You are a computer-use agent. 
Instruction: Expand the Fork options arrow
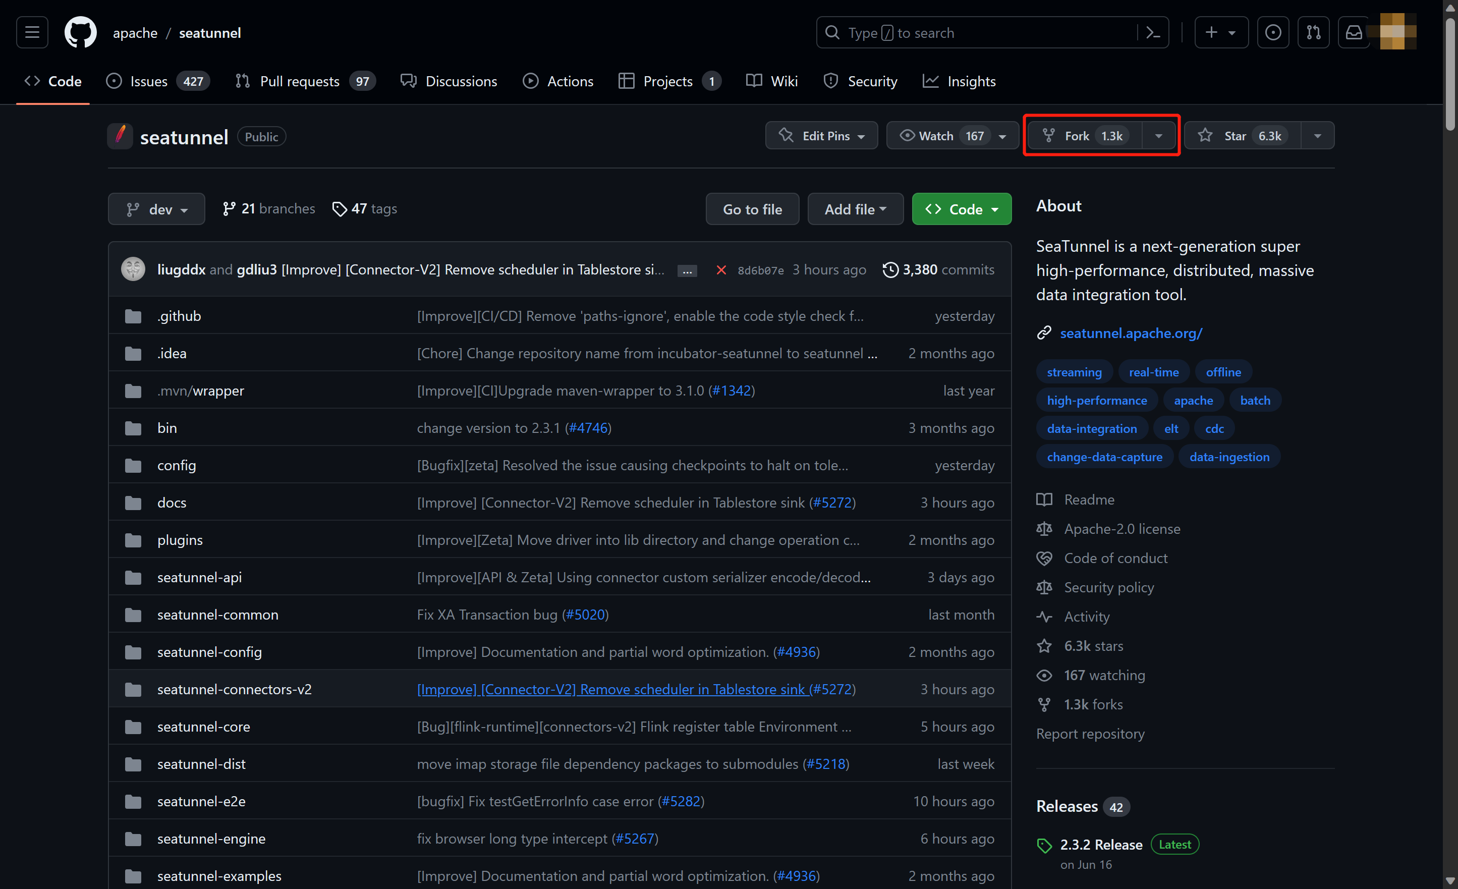tap(1158, 136)
